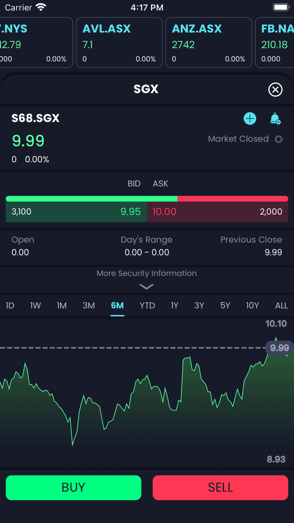Switch chart to 1Y range

click(174, 306)
